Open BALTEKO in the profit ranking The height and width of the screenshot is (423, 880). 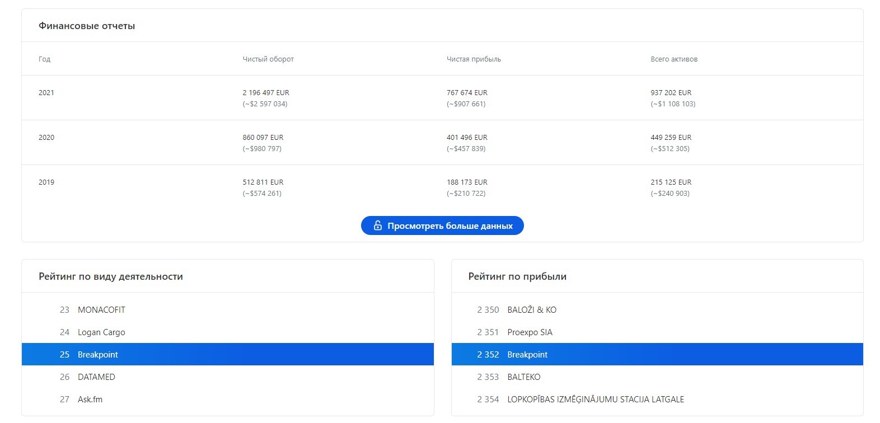pos(523,377)
